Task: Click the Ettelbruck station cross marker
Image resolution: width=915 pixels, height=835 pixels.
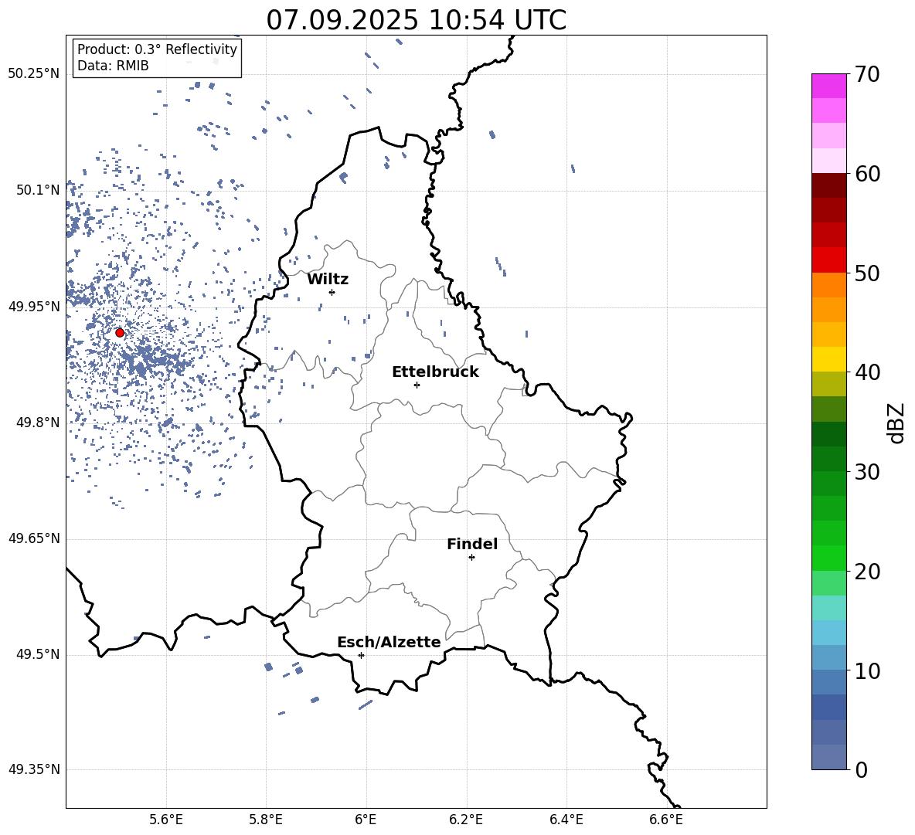Action: pyautogui.click(x=417, y=385)
